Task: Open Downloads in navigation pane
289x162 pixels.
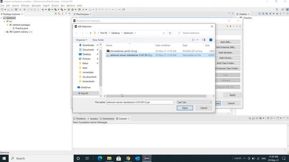Action: click(x=88, y=45)
